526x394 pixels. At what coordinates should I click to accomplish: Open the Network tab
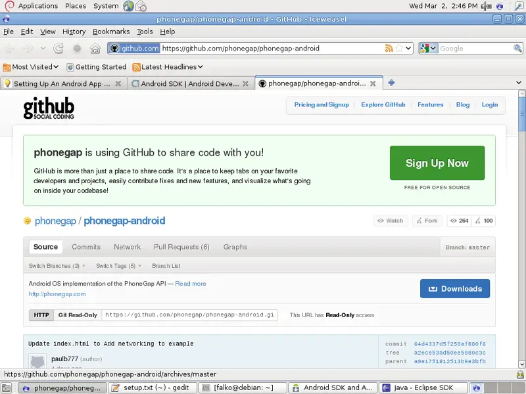[x=127, y=247]
